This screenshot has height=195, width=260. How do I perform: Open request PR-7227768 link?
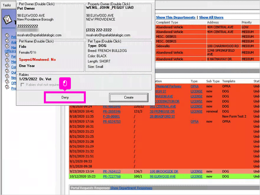coord(112,176)
